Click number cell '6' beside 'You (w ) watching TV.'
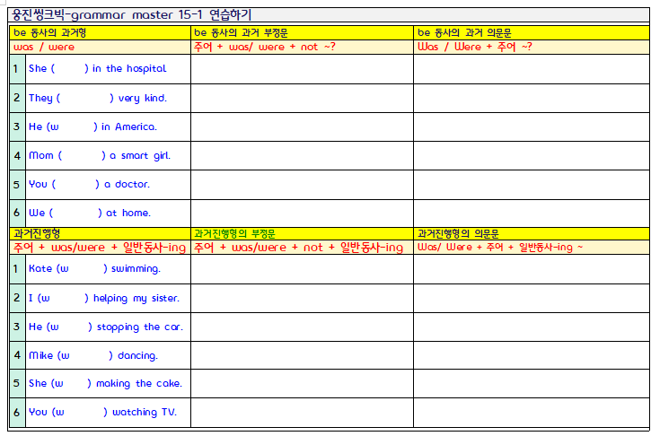651x436 pixels. pyautogui.click(x=17, y=413)
